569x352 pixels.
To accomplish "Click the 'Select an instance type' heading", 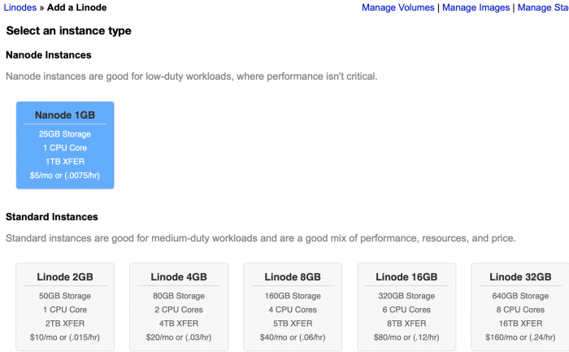I will coord(68,31).
